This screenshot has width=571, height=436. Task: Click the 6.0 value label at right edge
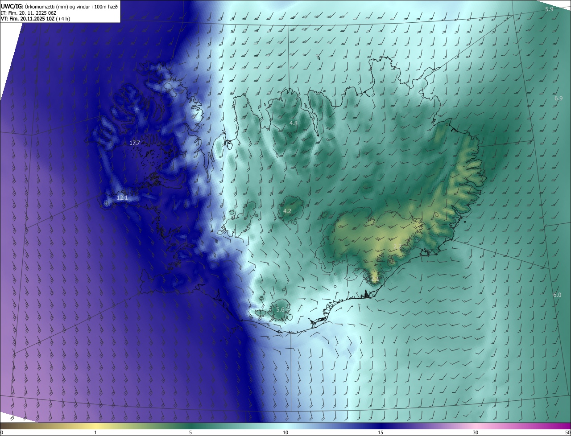tap(557, 295)
